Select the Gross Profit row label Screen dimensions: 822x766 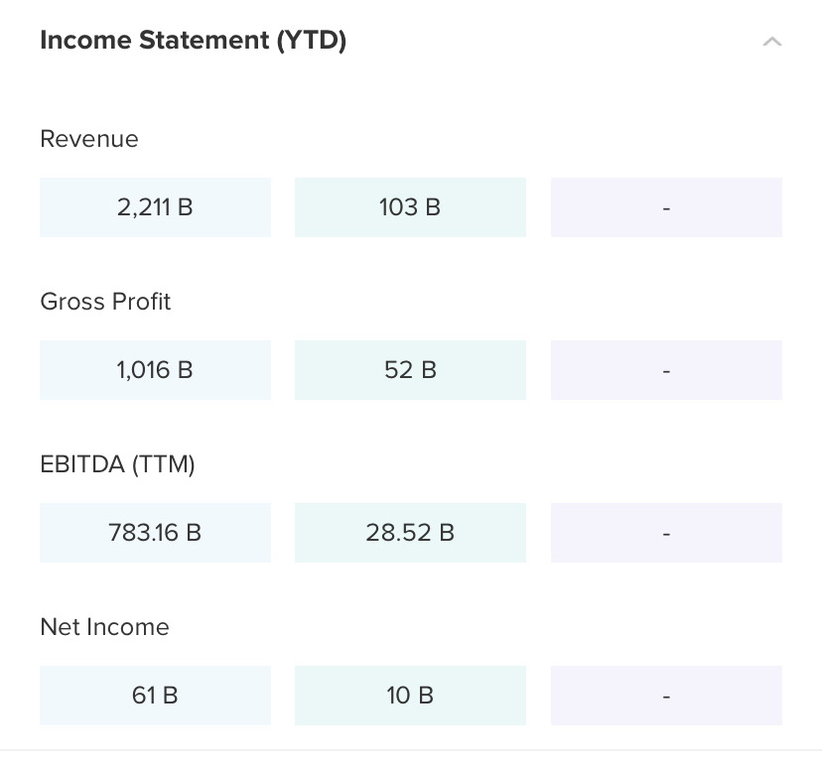(105, 302)
